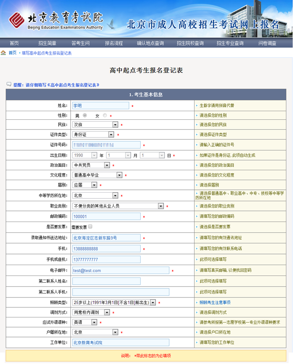293x364 pixels.
Task: Click the 电子邮件 field containing test@test.com
Action: [121, 270]
